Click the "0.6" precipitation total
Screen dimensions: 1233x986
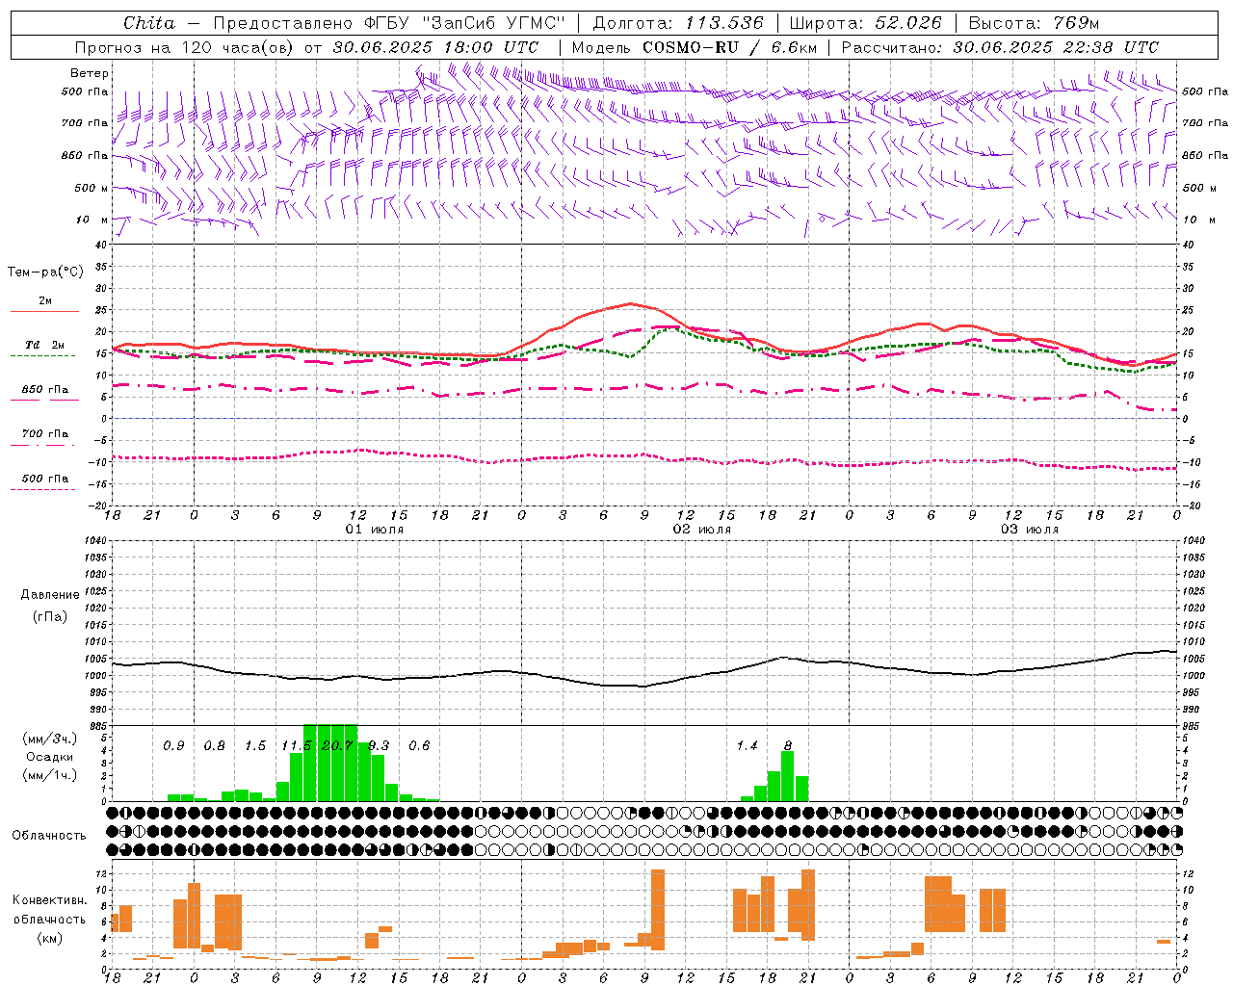pos(419,746)
